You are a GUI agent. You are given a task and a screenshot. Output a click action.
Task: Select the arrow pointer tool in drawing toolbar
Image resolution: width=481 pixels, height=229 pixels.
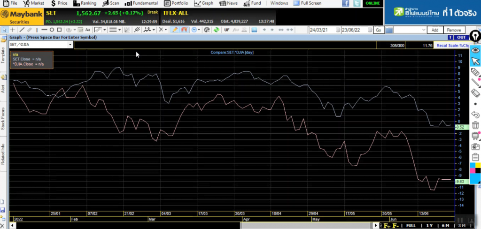5,30
